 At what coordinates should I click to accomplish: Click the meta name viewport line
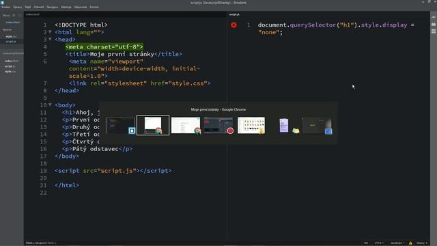coord(106,61)
